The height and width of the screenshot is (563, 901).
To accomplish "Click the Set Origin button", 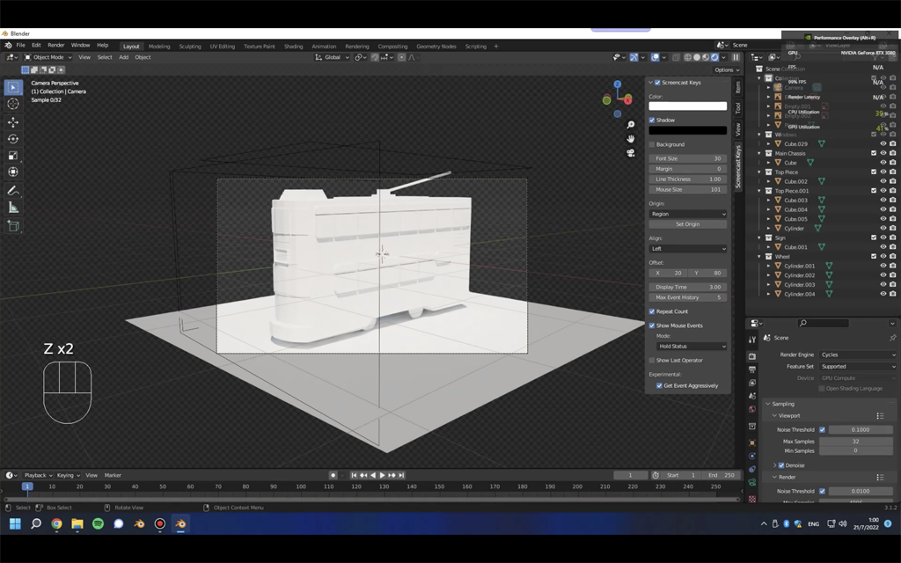I will [x=688, y=224].
